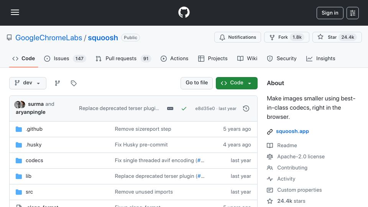Click the 24.4k star count badge

coord(348,37)
